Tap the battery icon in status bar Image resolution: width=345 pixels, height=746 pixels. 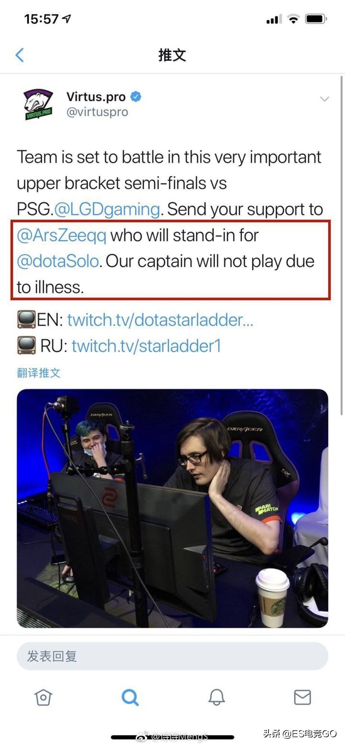pos(316,19)
